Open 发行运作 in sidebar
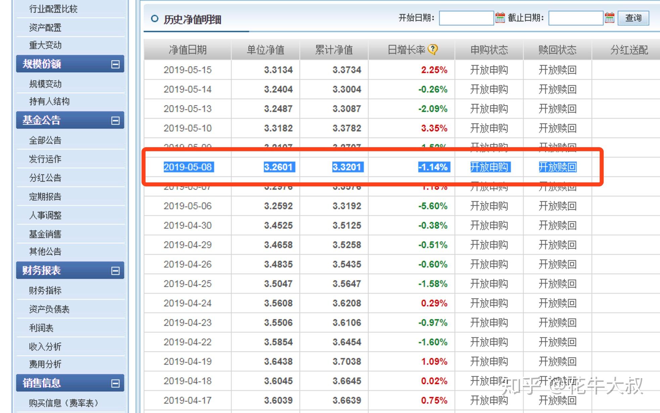660x413 pixels. tap(45, 159)
